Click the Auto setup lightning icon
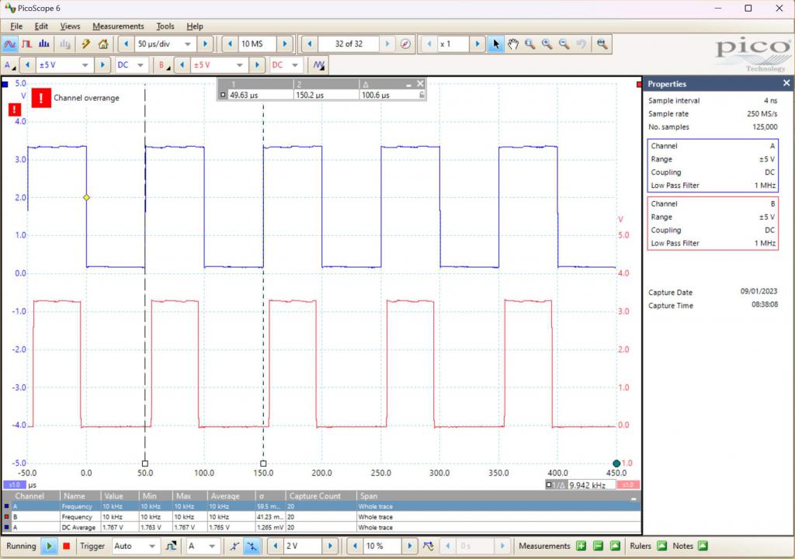The width and height of the screenshot is (795, 559). tap(86, 44)
